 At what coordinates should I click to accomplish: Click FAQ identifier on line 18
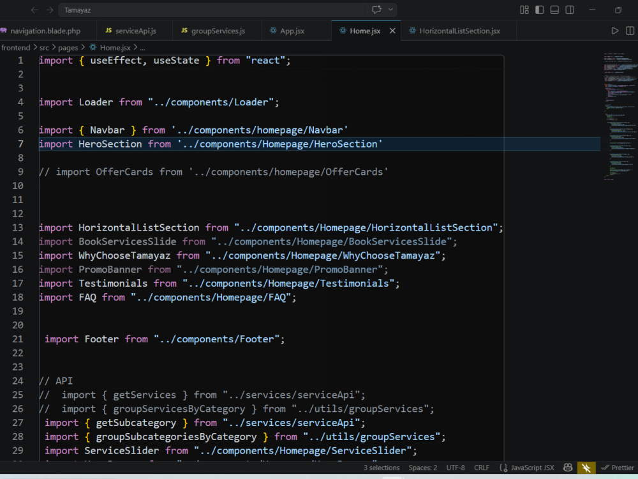[x=87, y=298]
